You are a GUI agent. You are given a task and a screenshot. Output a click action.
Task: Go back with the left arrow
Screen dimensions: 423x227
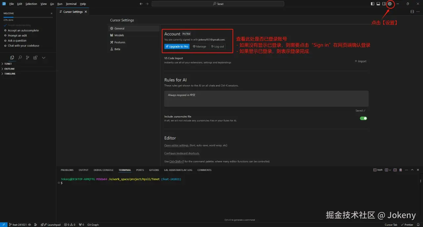pos(141,4)
